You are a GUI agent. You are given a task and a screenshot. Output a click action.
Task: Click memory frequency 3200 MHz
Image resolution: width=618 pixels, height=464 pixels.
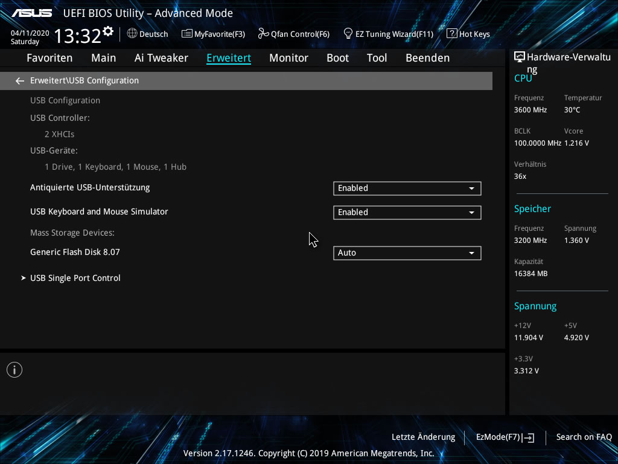530,240
